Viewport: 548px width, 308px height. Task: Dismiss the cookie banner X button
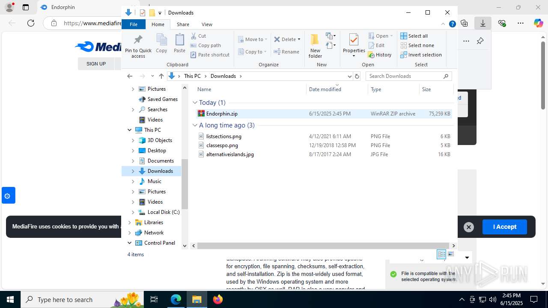(x=469, y=227)
